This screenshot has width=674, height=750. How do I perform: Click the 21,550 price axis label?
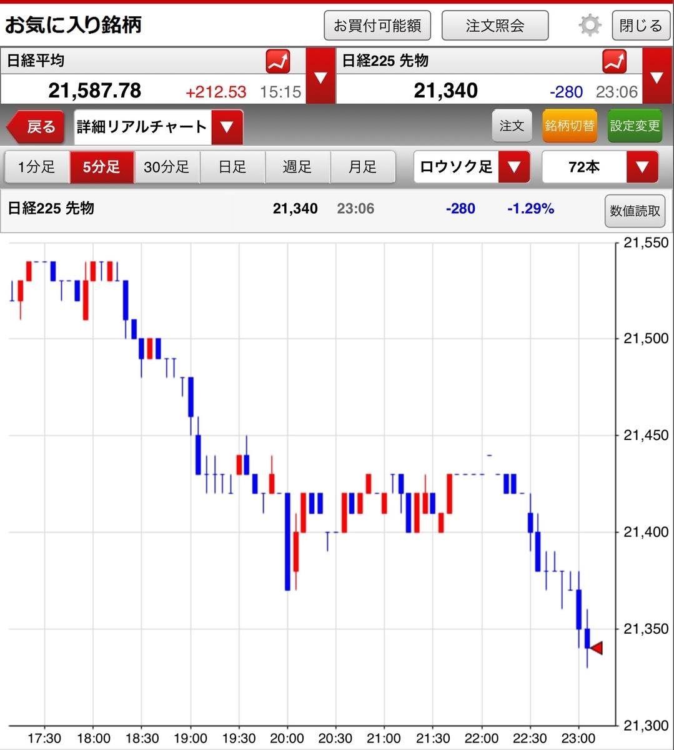[x=646, y=242]
